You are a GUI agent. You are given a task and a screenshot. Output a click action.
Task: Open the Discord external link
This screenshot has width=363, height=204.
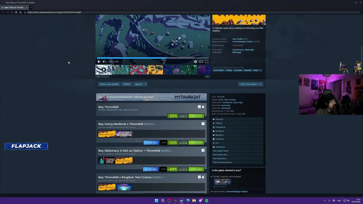point(218,119)
